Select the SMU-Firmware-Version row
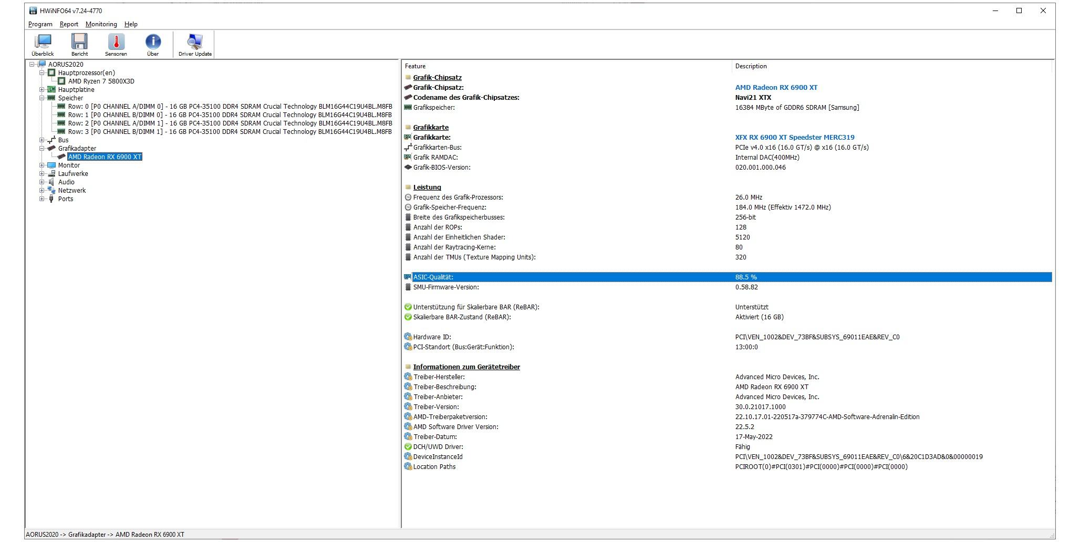Screen dimensions: 1080x542 coord(727,287)
